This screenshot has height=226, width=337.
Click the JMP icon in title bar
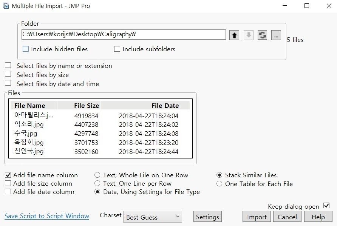coord(6,6)
